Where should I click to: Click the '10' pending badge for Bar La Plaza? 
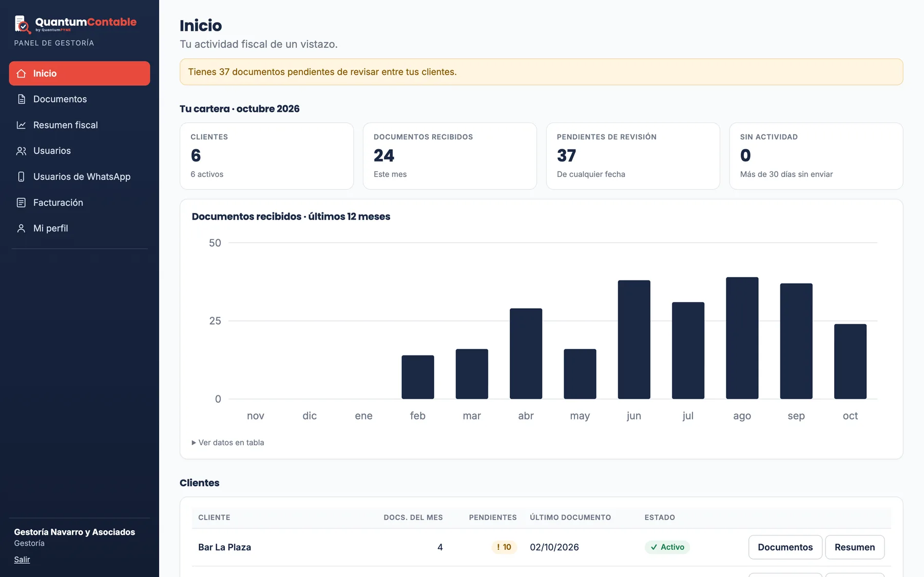(x=504, y=547)
